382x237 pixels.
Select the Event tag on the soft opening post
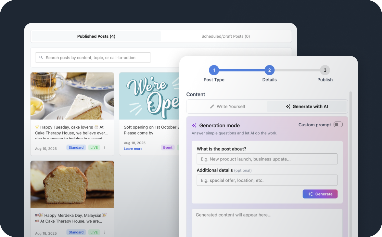point(168,147)
